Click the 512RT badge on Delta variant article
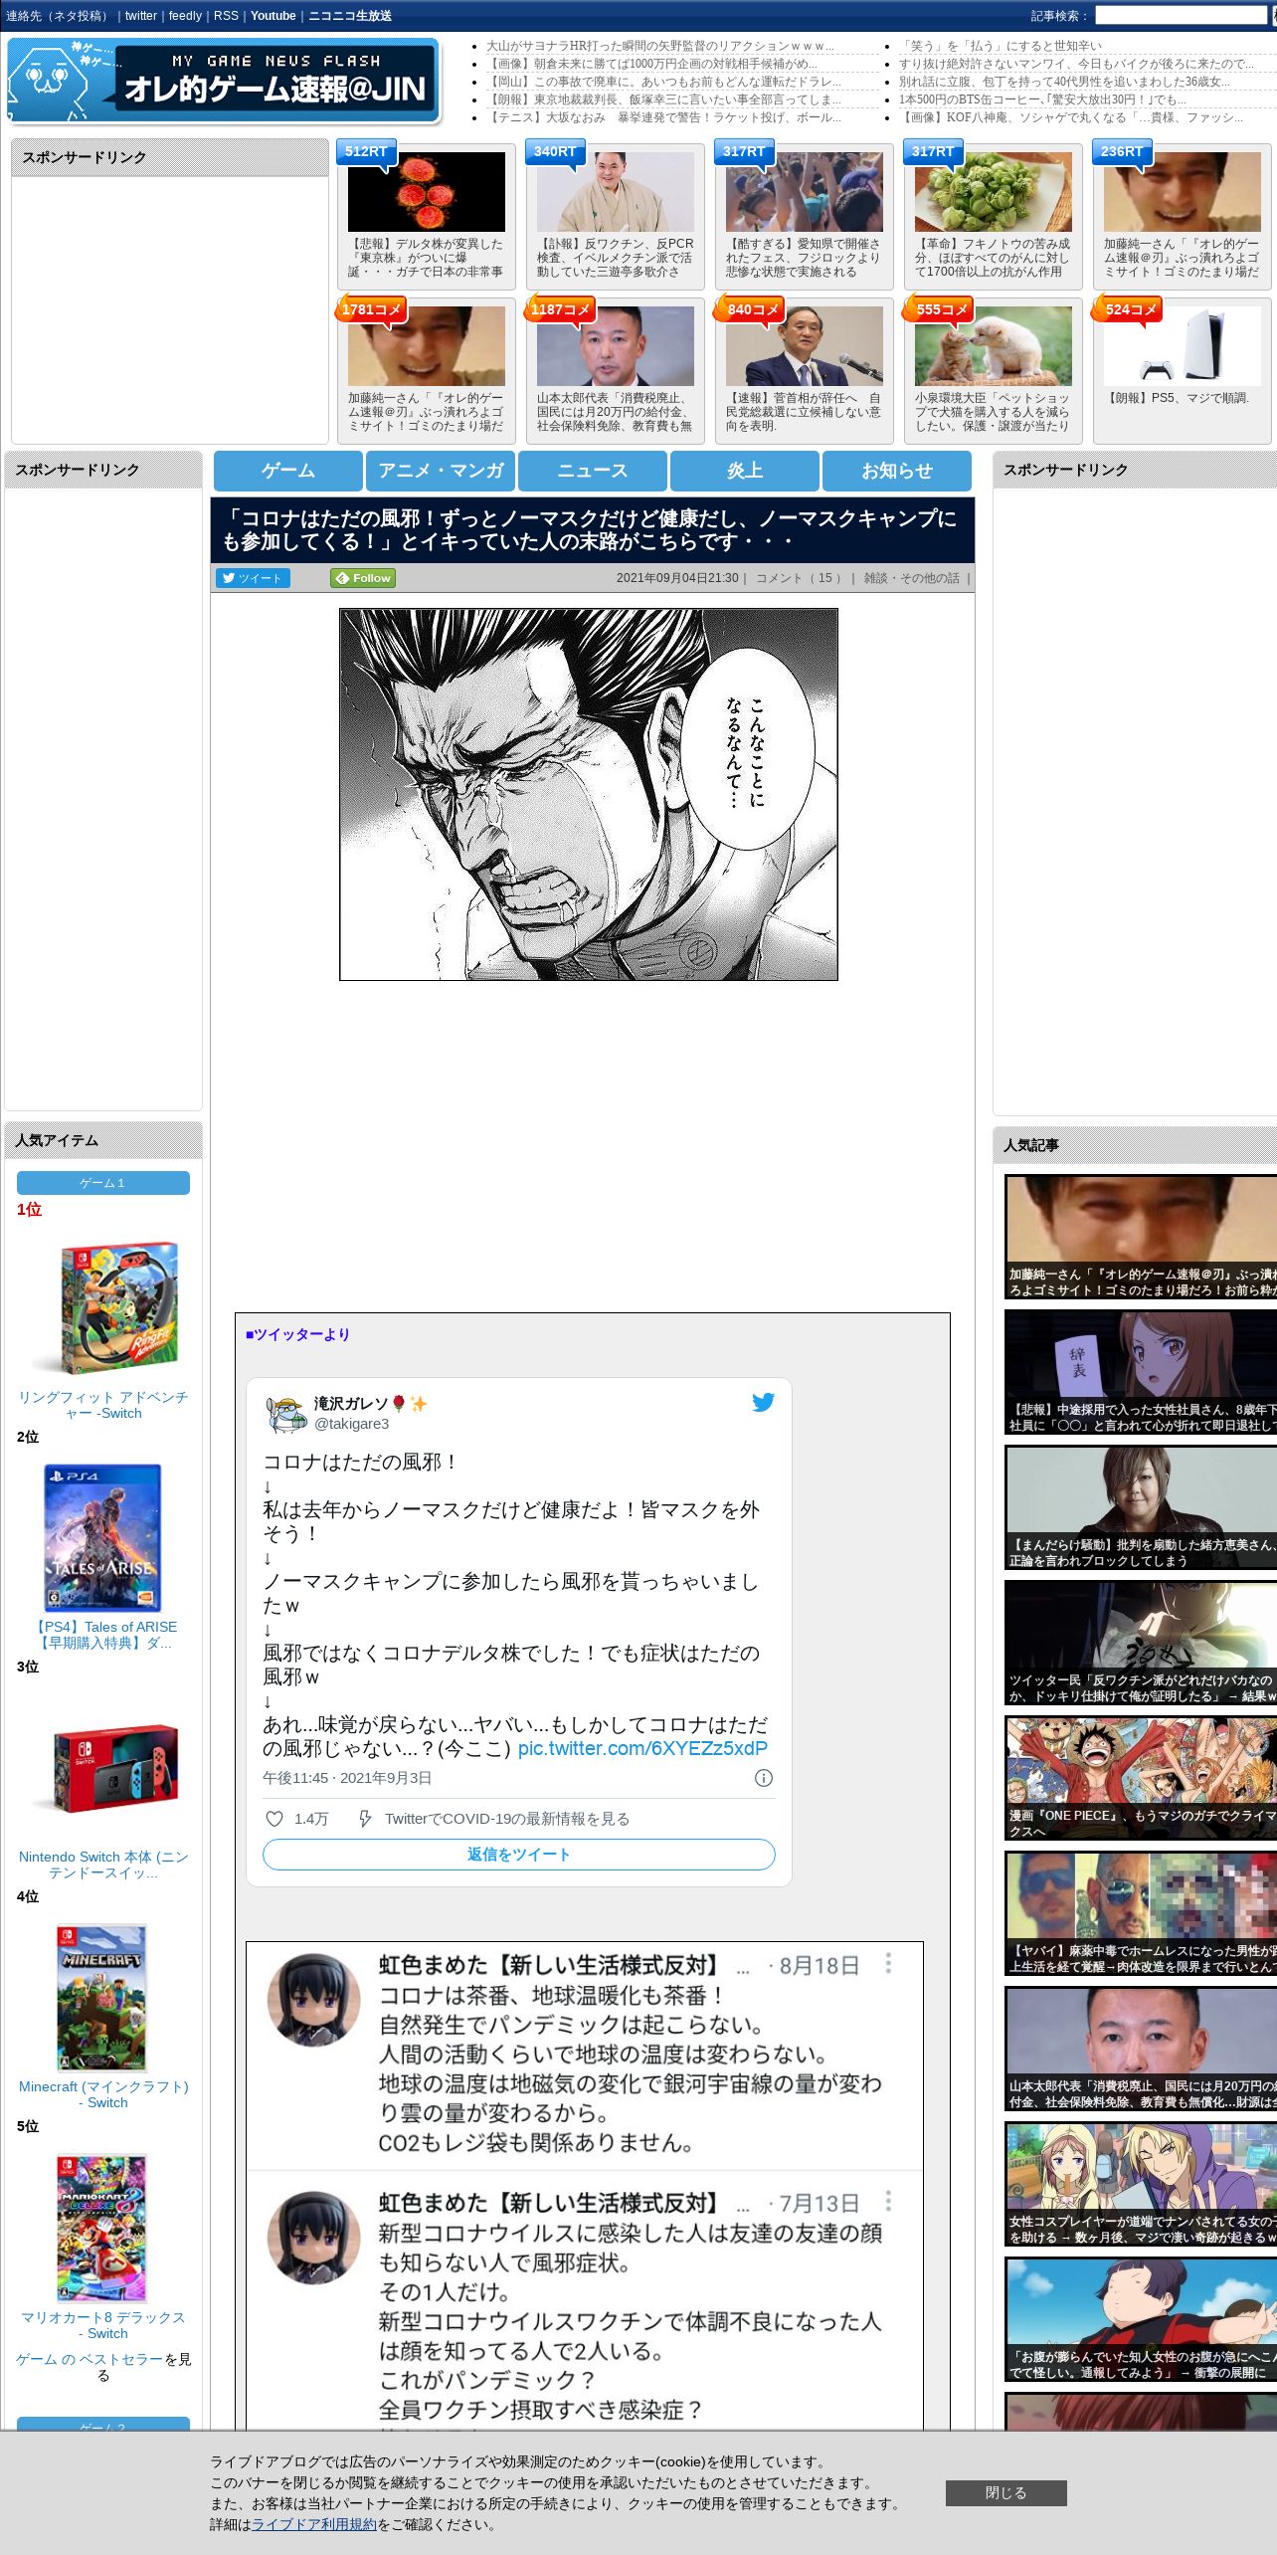Viewport: 1277px width, 2555px height. pos(366,152)
